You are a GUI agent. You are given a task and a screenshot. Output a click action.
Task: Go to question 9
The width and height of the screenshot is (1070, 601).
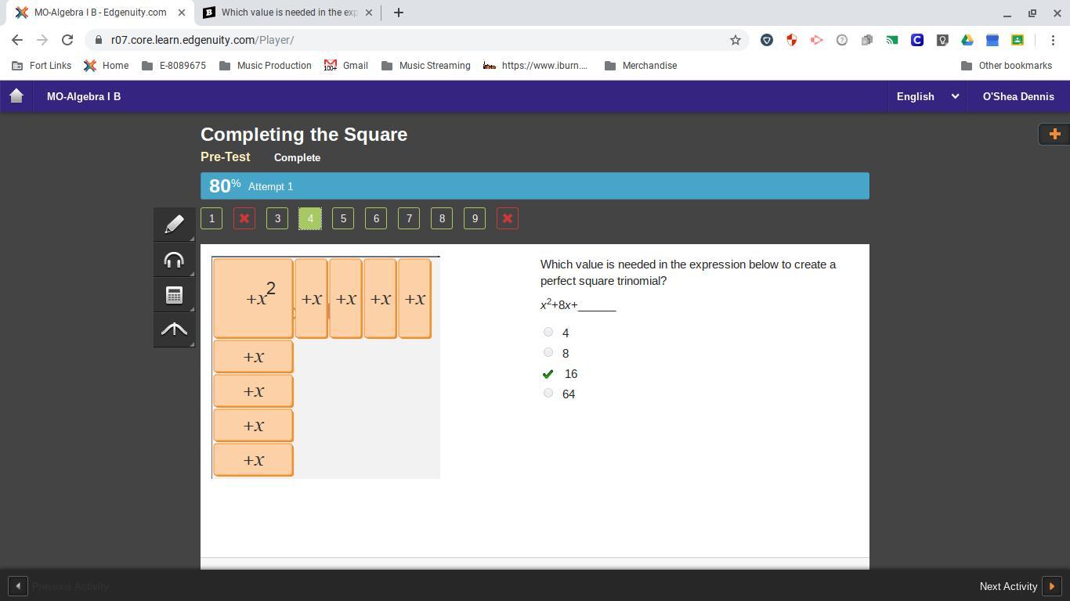[x=475, y=218]
